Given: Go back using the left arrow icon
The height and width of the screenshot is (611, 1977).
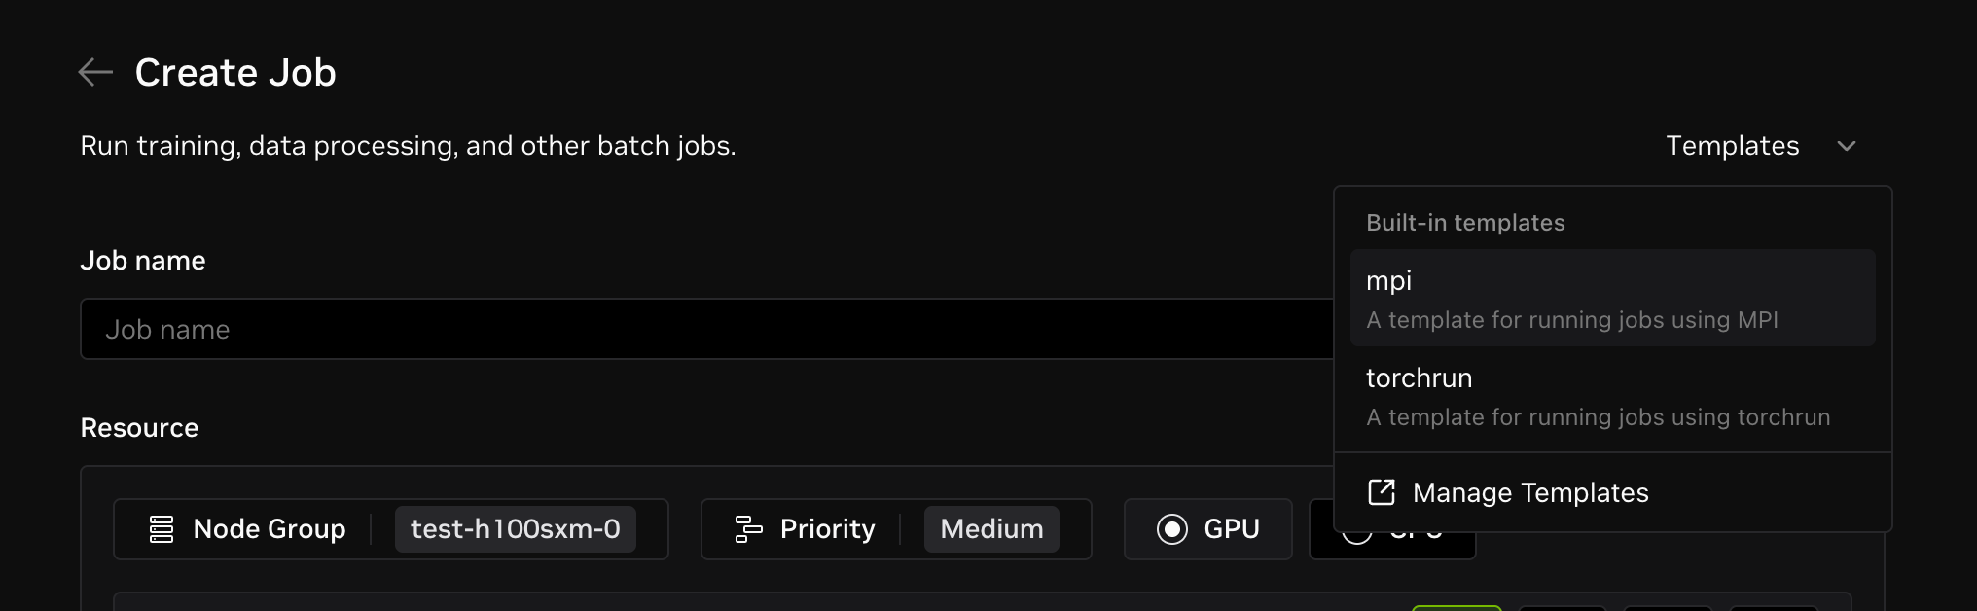Looking at the screenshot, I should coord(95,72).
